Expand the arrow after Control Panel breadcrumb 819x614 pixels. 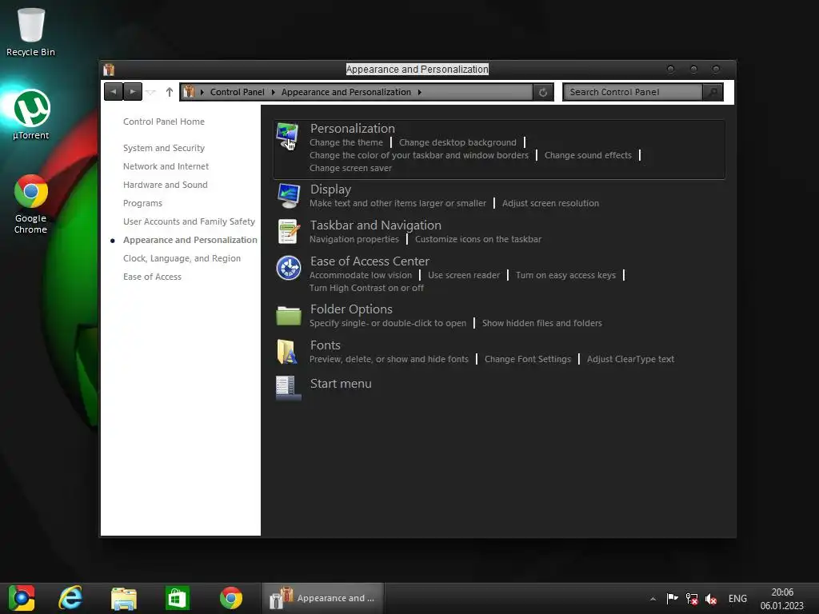pyautogui.click(x=273, y=93)
